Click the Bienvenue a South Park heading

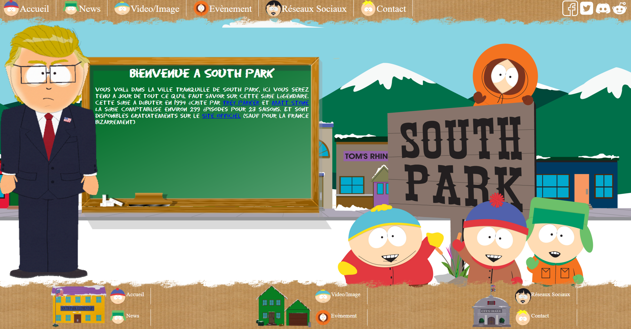202,73
